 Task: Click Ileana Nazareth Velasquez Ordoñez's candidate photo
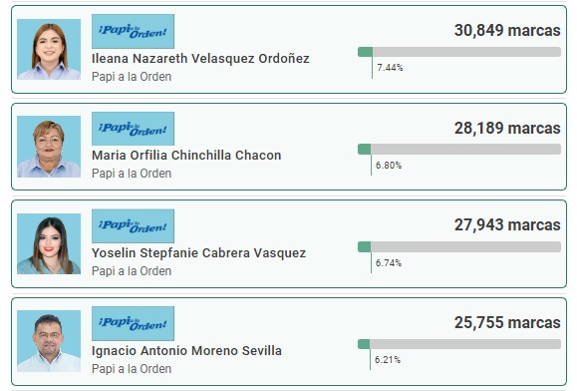[49, 49]
